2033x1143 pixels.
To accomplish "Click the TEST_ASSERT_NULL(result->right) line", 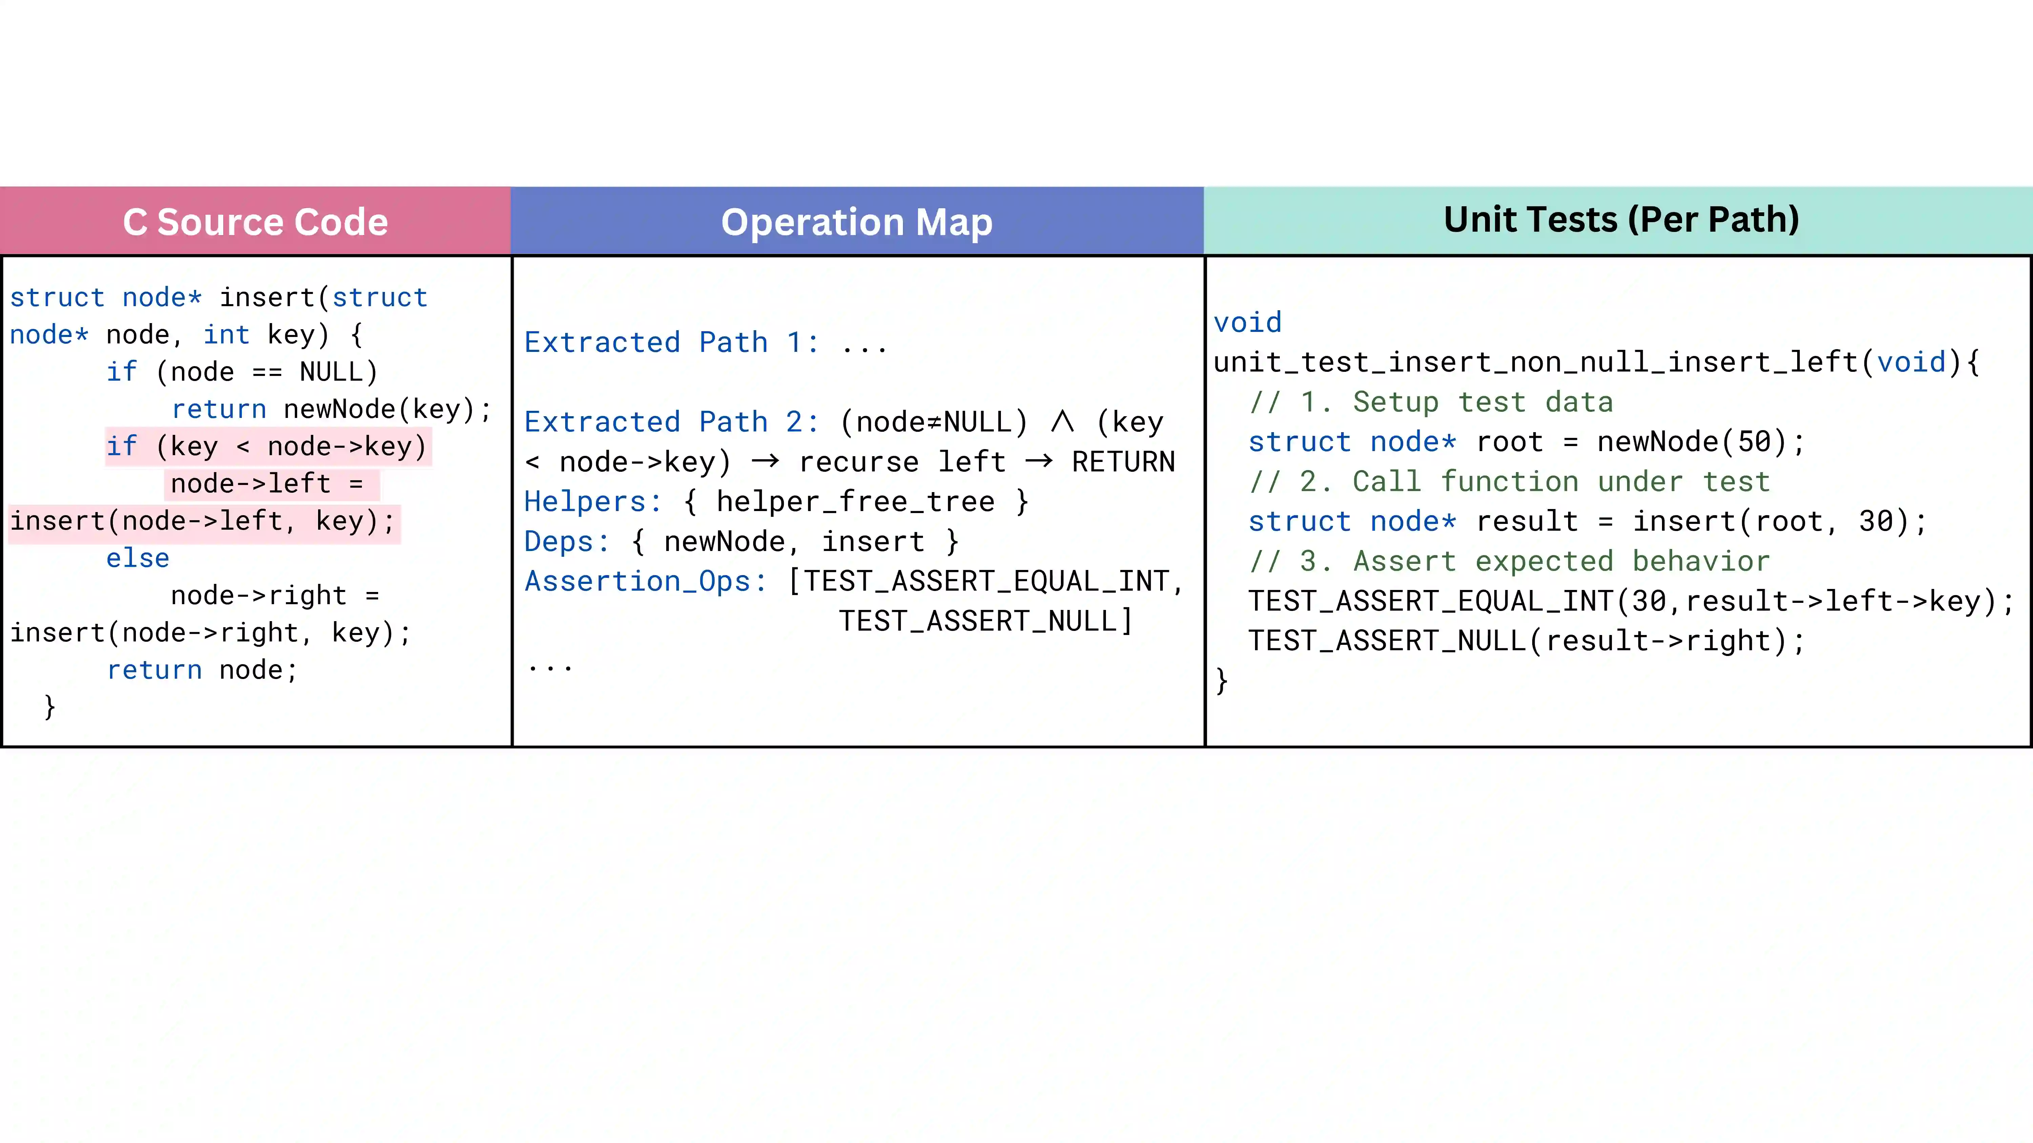I will [1526, 640].
